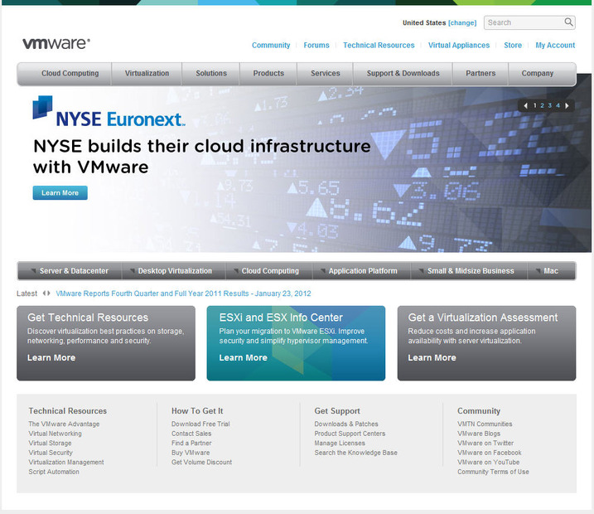The height and width of the screenshot is (514, 594).
Task: Select carousel slide 2
Action: point(542,105)
